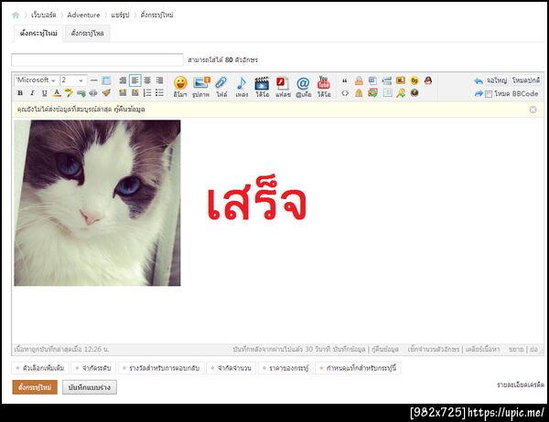Insert music via the note icon
Viewport: 549px width, 422px height.
coord(242,87)
